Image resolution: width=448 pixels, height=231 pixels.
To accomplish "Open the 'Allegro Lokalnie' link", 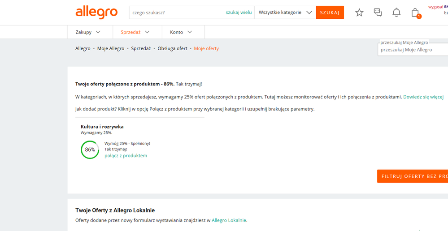I will coord(229,220).
